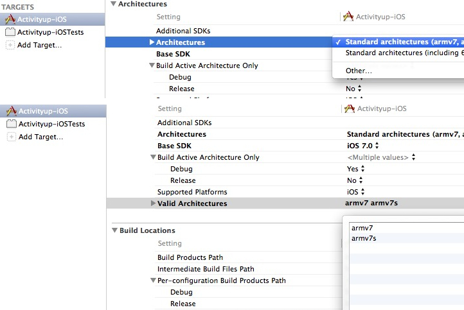Viewport: 464px width, 310px height.
Task: Choose the checked Standard architectures (armv7 option
Action: click(x=399, y=42)
